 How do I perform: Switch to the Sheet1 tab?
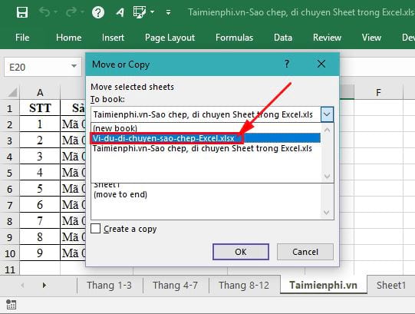[391, 285]
